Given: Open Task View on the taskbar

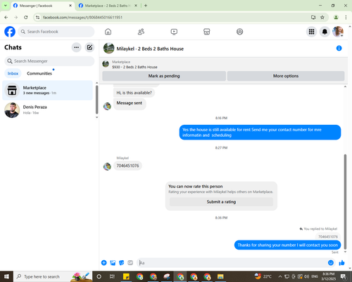Looking at the screenshot, I should coord(112,276).
